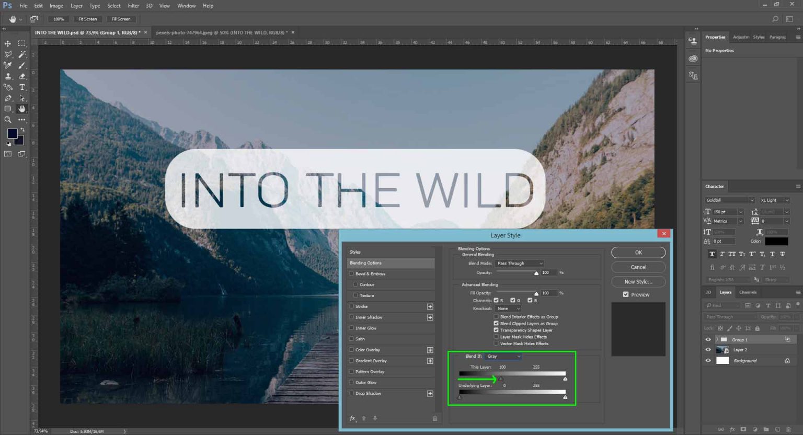
Task: Uncheck Preview in the Layer Style dialog
Action: coord(626,294)
